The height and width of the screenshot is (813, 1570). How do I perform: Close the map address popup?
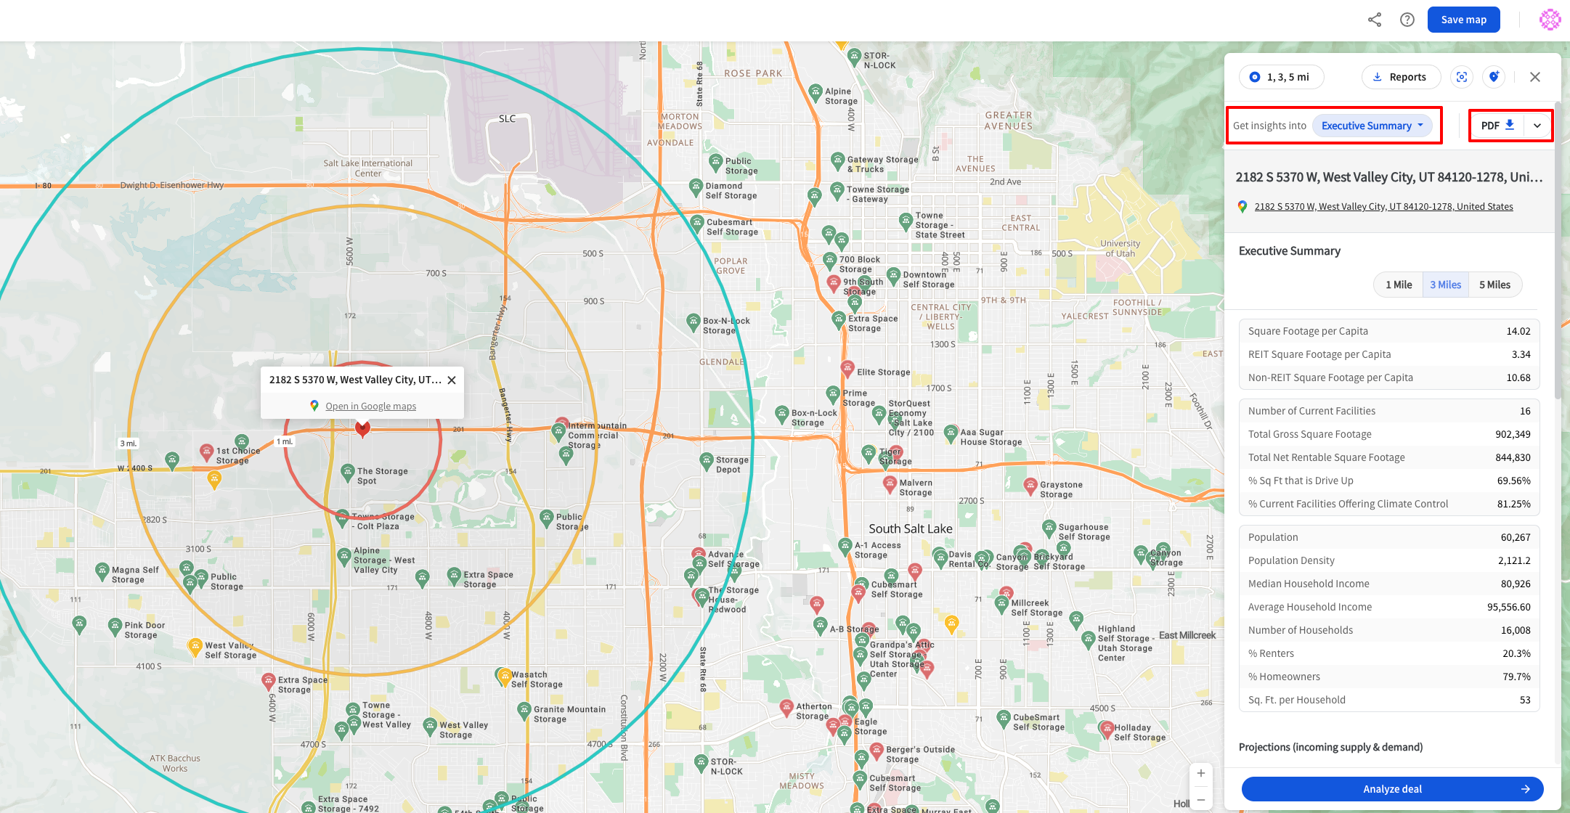point(452,380)
